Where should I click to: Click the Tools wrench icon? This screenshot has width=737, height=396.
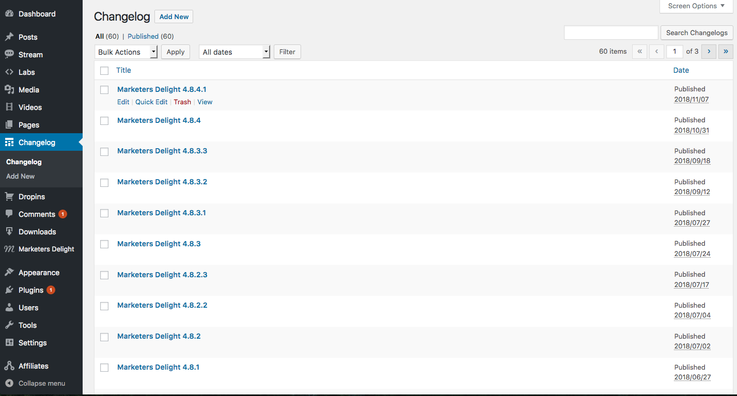pos(9,325)
